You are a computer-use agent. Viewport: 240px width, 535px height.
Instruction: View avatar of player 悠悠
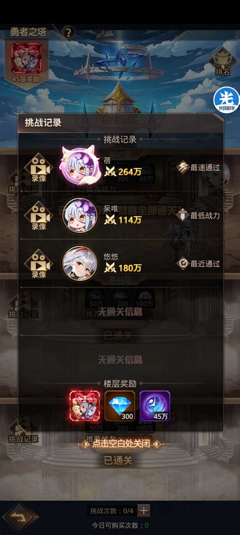(80, 263)
